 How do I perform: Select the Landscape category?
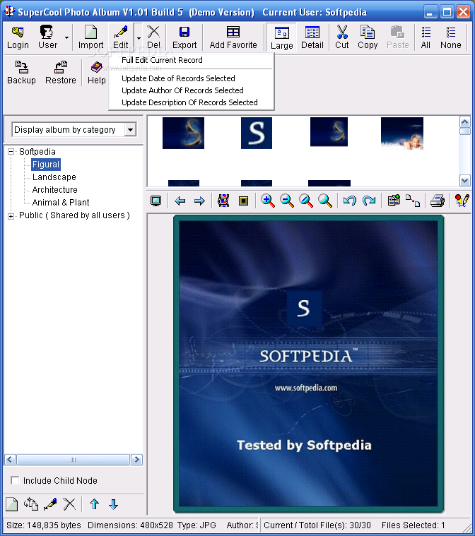54,177
